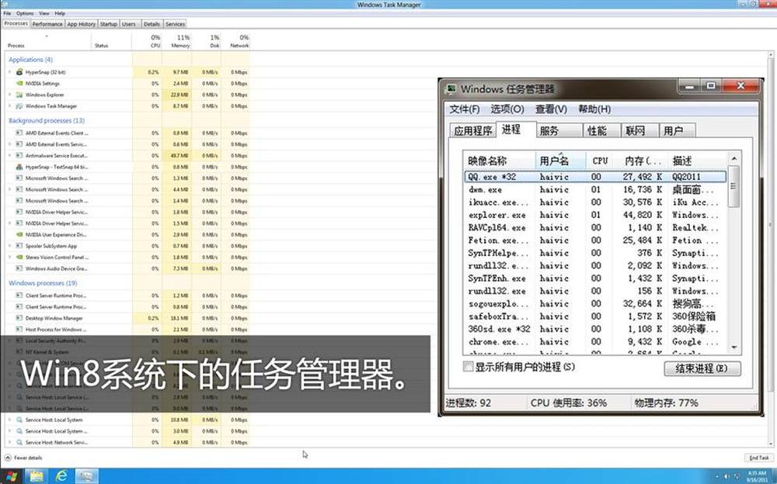
Task: Click the Host Process for Windows icon
Action: pyautogui.click(x=19, y=330)
